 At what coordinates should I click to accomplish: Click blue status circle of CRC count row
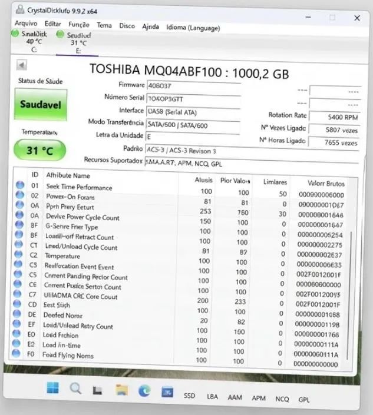pos(17,294)
